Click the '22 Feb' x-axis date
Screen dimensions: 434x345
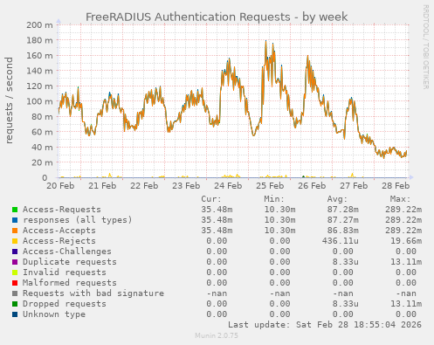click(x=144, y=186)
